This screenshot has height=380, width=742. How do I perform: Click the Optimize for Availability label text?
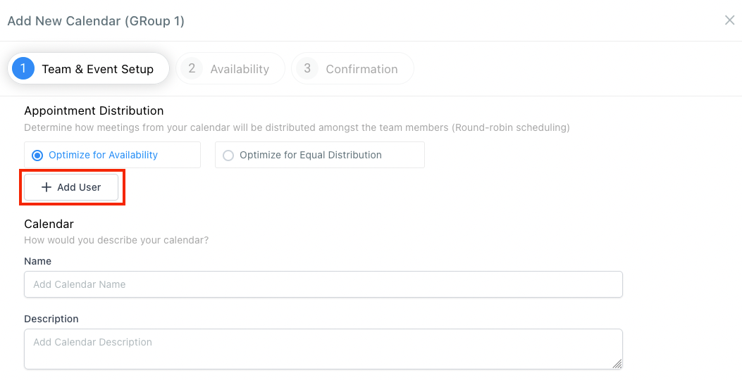tap(103, 155)
